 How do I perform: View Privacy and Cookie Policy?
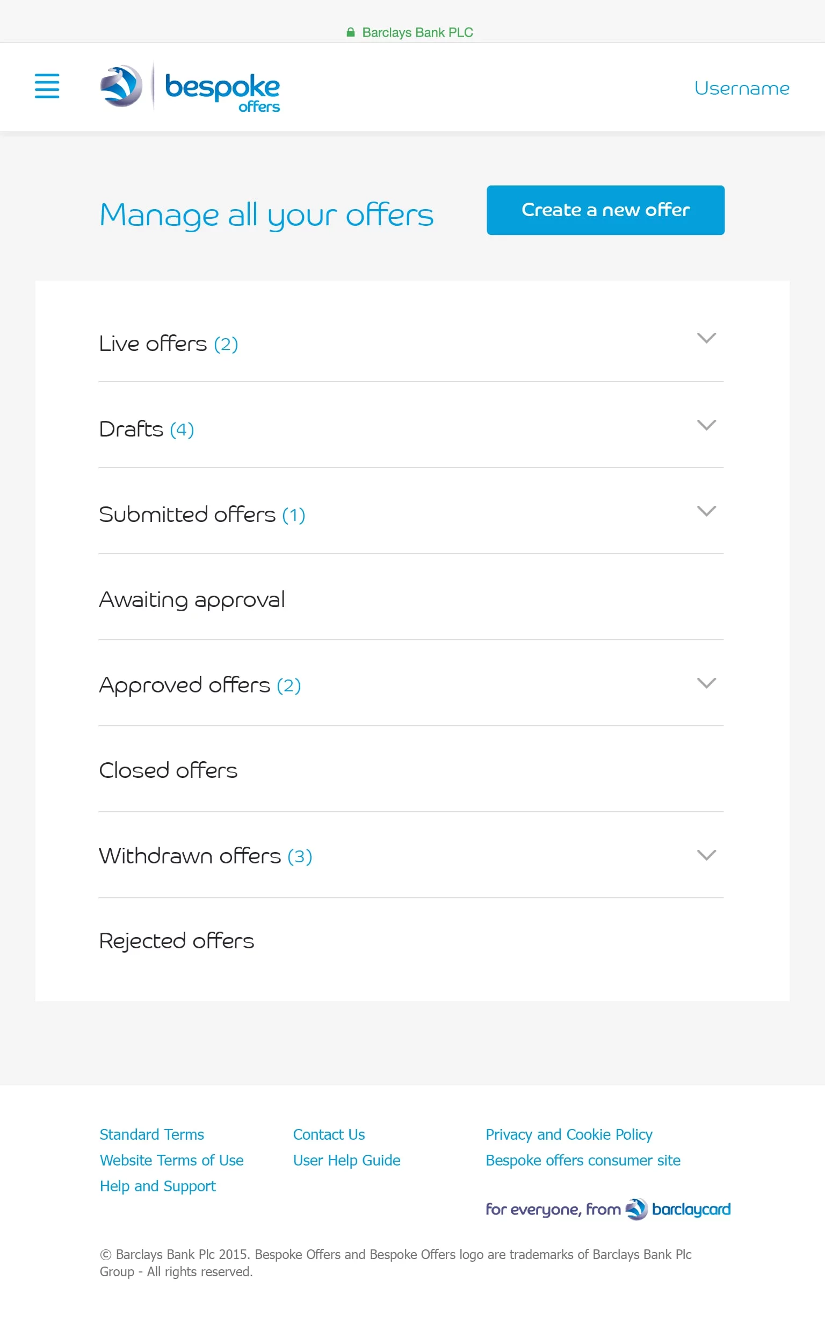(x=569, y=1134)
